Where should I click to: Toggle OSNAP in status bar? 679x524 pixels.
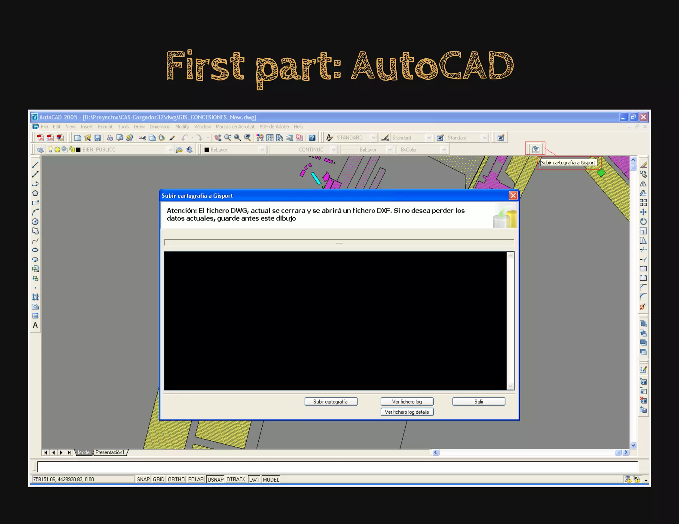(215, 479)
